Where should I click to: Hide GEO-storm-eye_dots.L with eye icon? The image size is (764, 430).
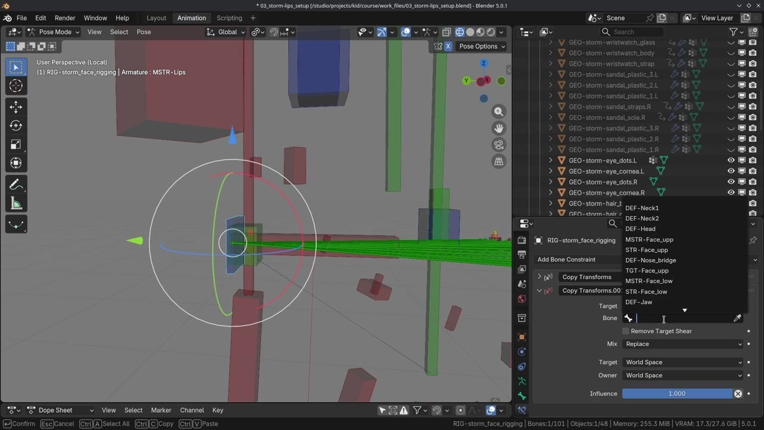click(x=731, y=160)
